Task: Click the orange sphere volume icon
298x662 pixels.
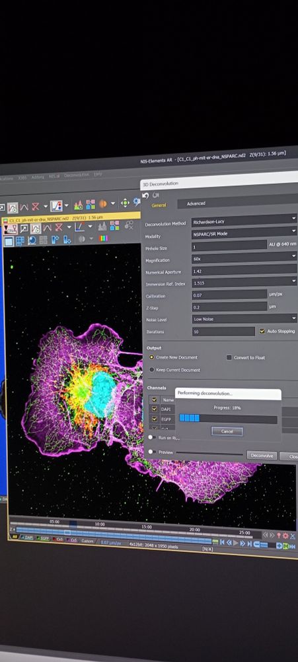Action: [x=103, y=204]
